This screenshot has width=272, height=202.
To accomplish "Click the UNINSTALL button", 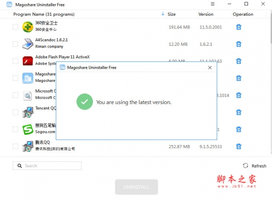I will click(x=136, y=187).
